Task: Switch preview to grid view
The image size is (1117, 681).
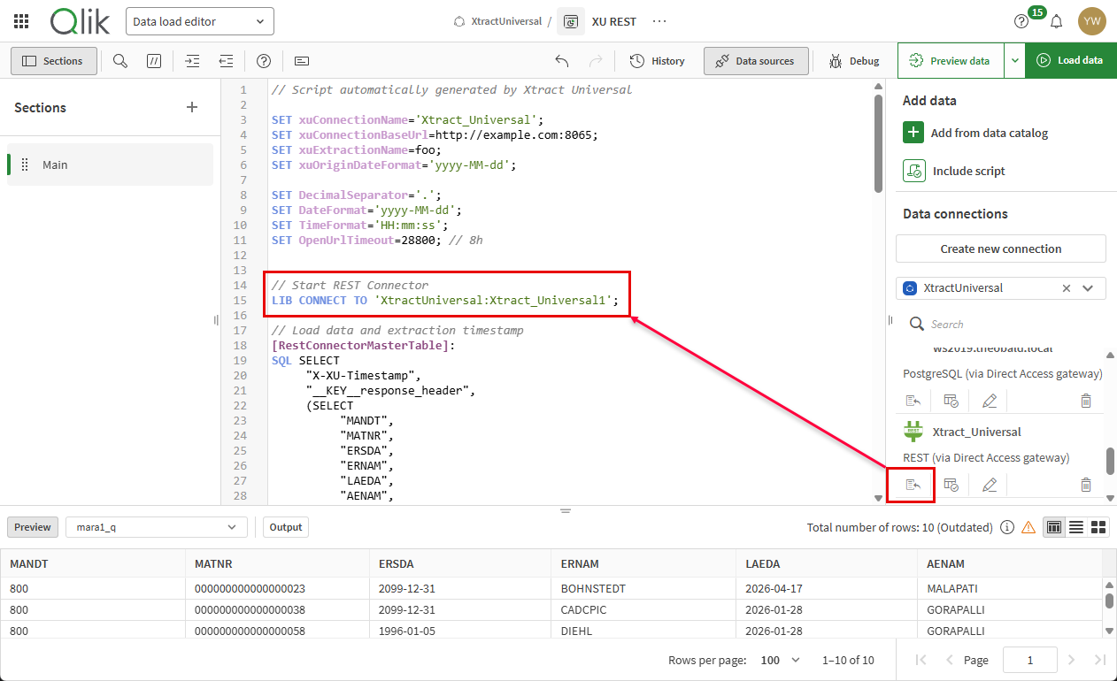Action: point(1098,526)
